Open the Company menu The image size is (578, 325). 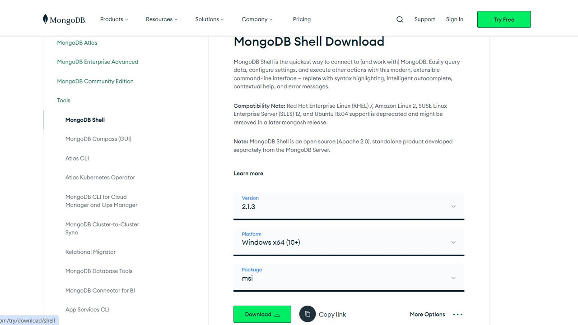257,19
